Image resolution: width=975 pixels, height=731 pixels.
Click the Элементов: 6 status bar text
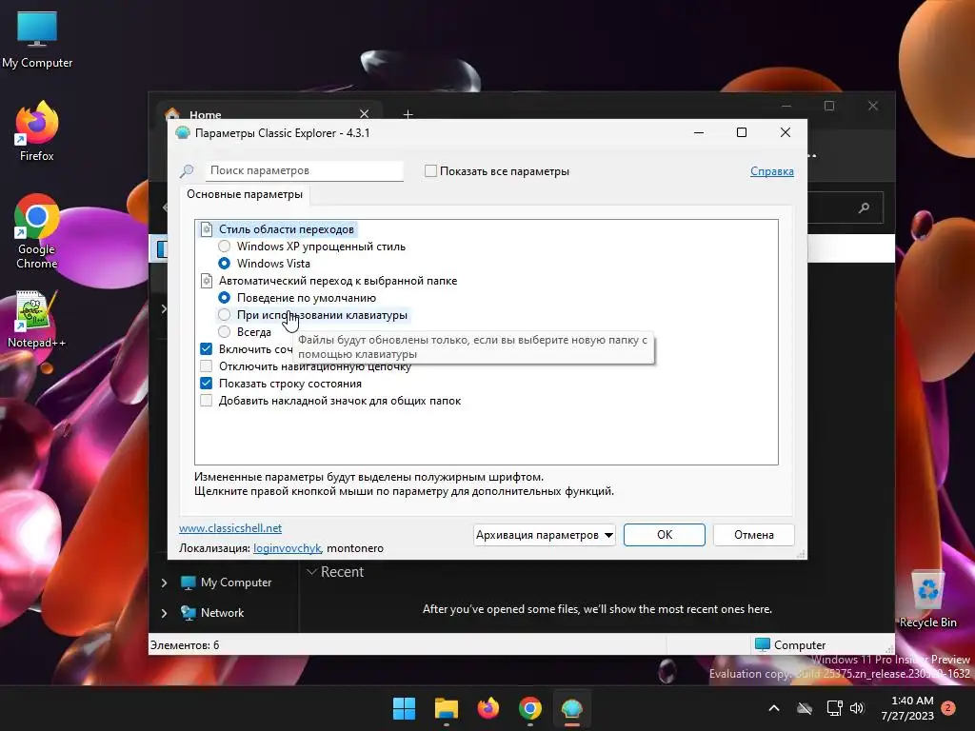(x=185, y=645)
